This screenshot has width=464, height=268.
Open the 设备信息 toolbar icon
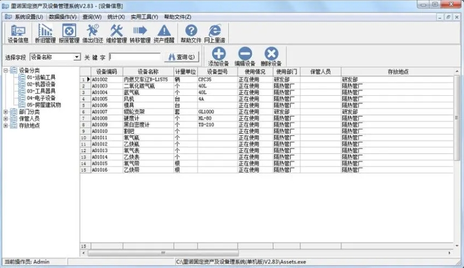[18, 33]
